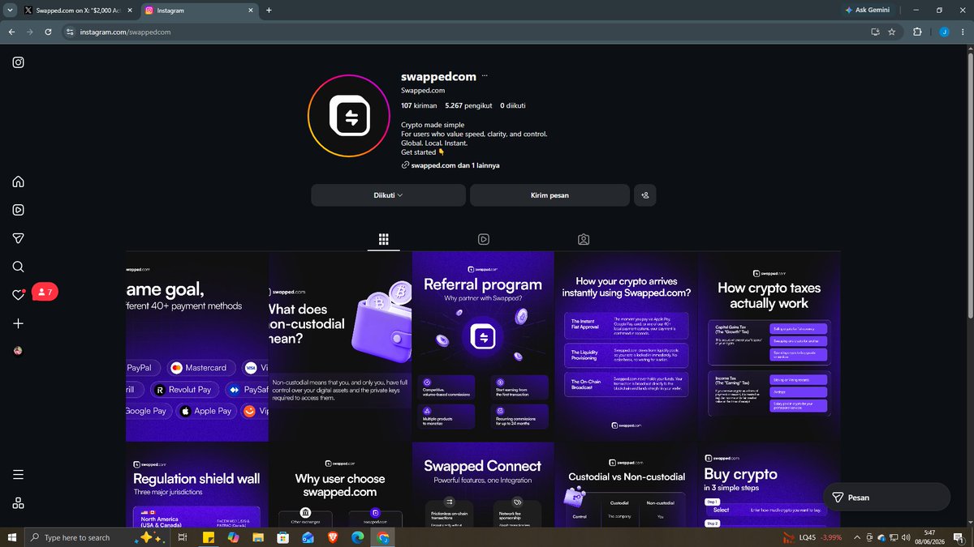Click the 107 kiriman posts count
The image size is (974, 547).
pyautogui.click(x=419, y=105)
